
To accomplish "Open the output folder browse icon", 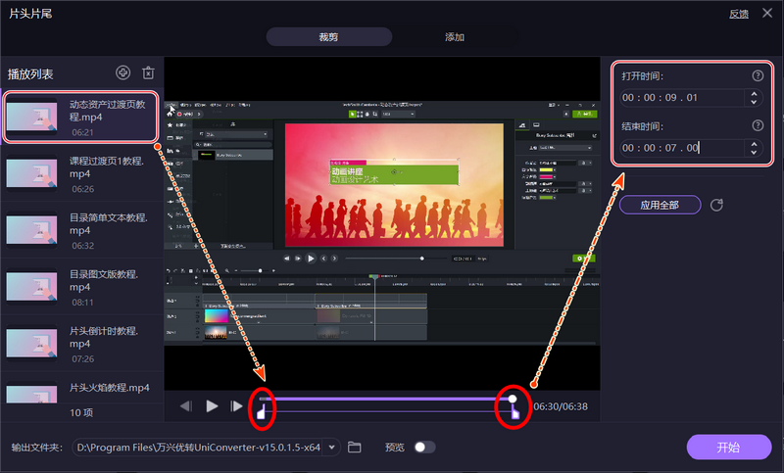I will [355, 448].
